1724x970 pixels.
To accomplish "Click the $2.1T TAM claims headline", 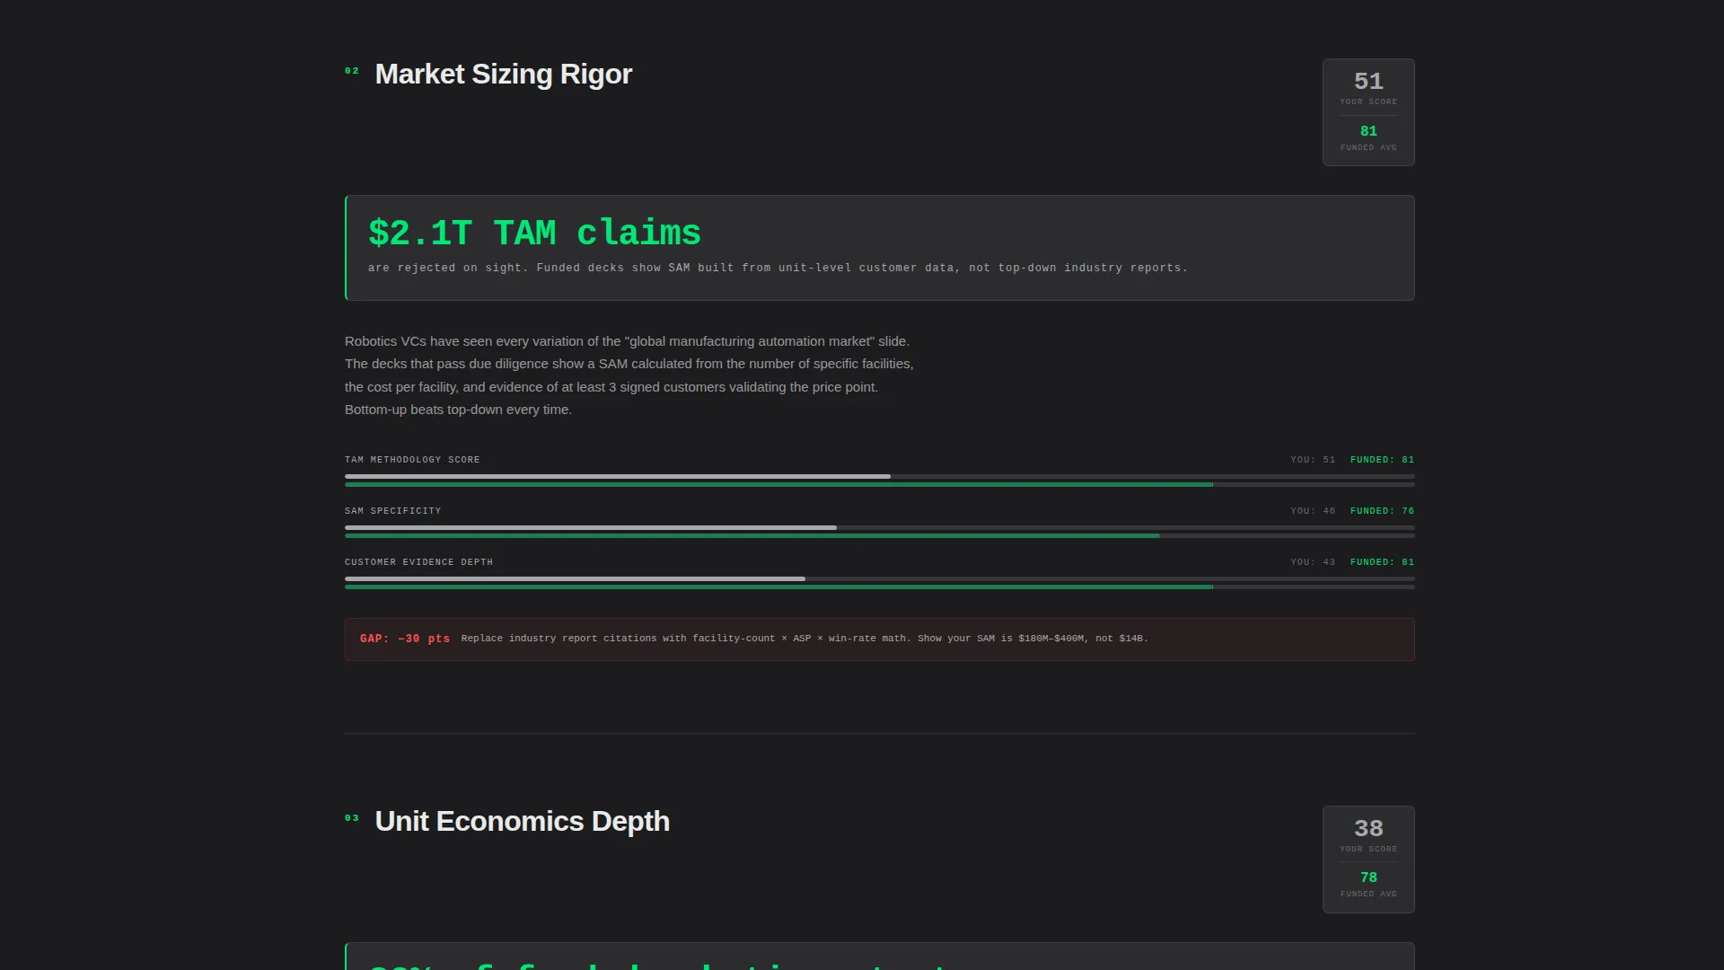I will [x=534, y=234].
